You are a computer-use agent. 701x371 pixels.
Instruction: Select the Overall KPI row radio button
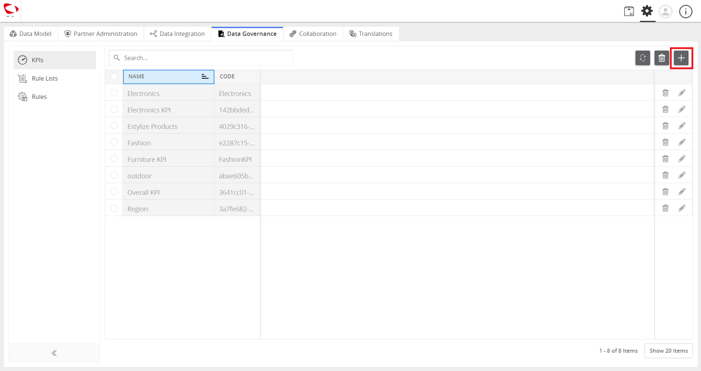tap(114, 192)
